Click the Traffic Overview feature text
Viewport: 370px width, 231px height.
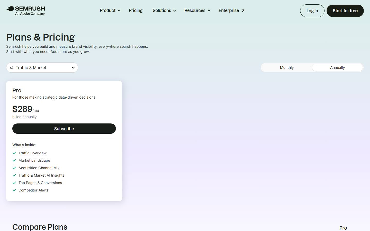pyautogui.click(x=32, y=153)
